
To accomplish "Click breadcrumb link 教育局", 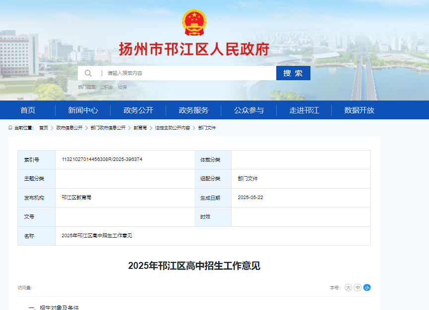I will pyautogui.click(x=140, y=128).
